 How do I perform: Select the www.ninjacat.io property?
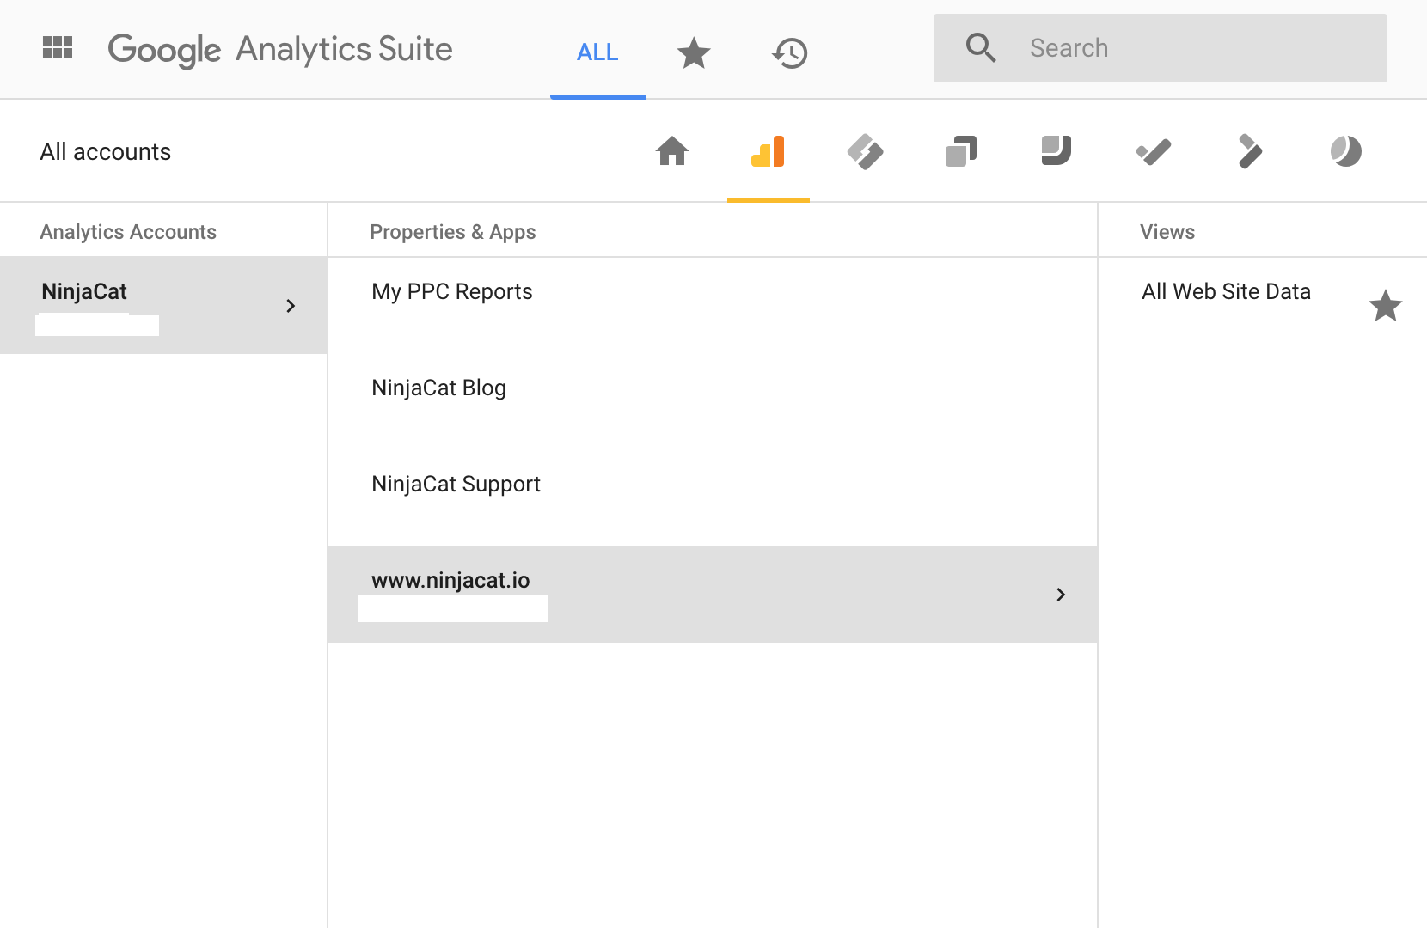tap(713, 595)
